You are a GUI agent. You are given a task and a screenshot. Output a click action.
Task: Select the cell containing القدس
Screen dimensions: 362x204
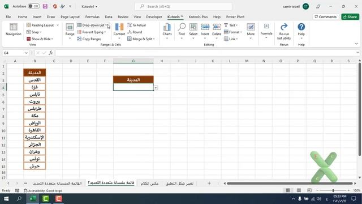[x=35, y=80]
